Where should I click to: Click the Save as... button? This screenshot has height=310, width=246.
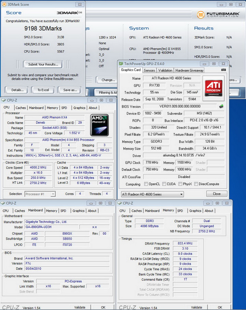pos(70,90)
